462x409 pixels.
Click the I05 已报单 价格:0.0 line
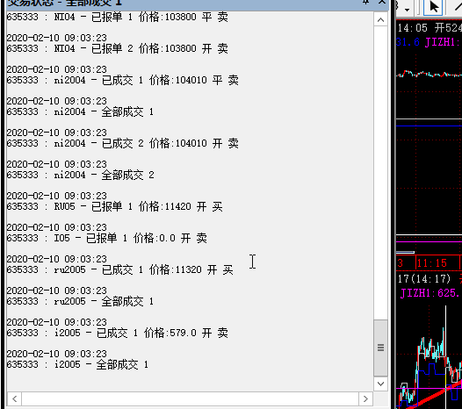pyautogui.click(x=106, y=238)
